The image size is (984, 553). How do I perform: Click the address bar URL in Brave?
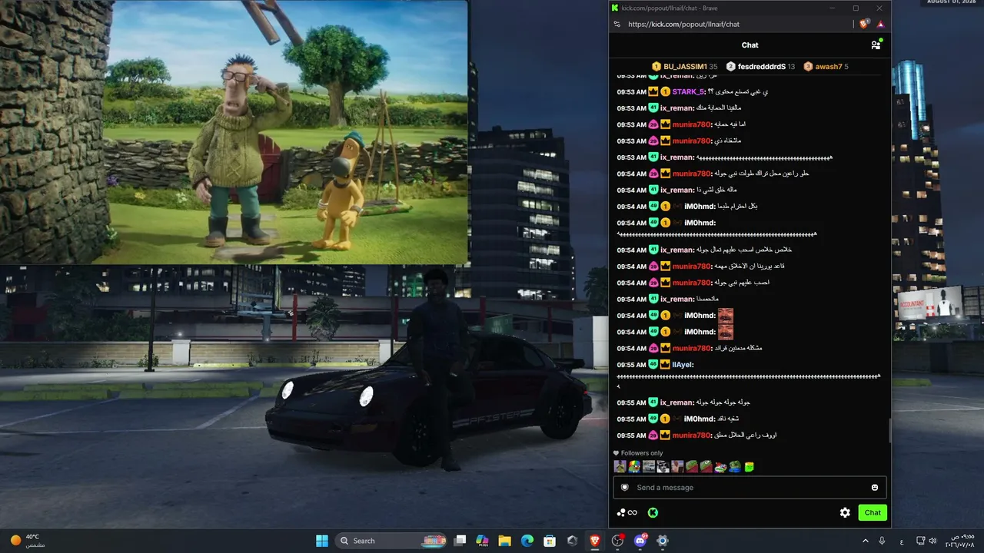point(683,25)
